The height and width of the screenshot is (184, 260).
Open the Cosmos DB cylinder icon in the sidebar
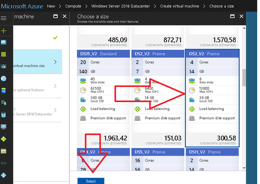4,115
